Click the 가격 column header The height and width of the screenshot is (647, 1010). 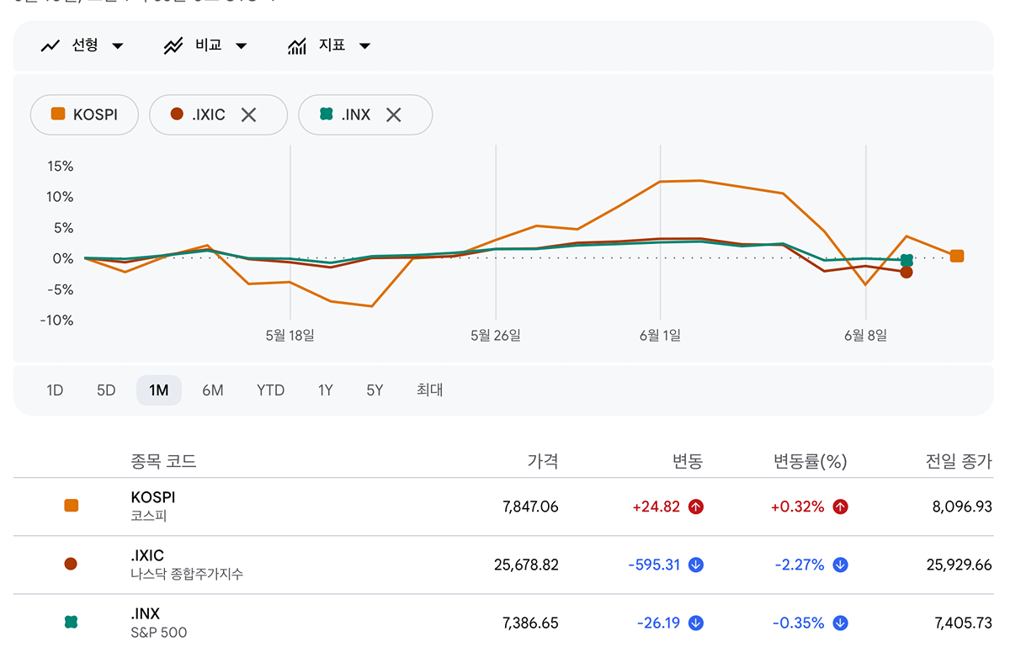click(543, 461)
